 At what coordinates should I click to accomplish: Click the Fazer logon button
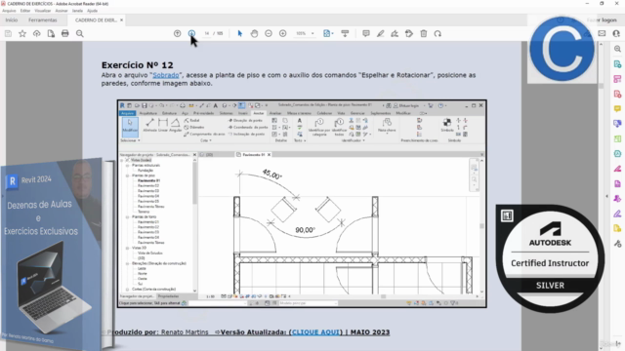(x=602, y=19)
